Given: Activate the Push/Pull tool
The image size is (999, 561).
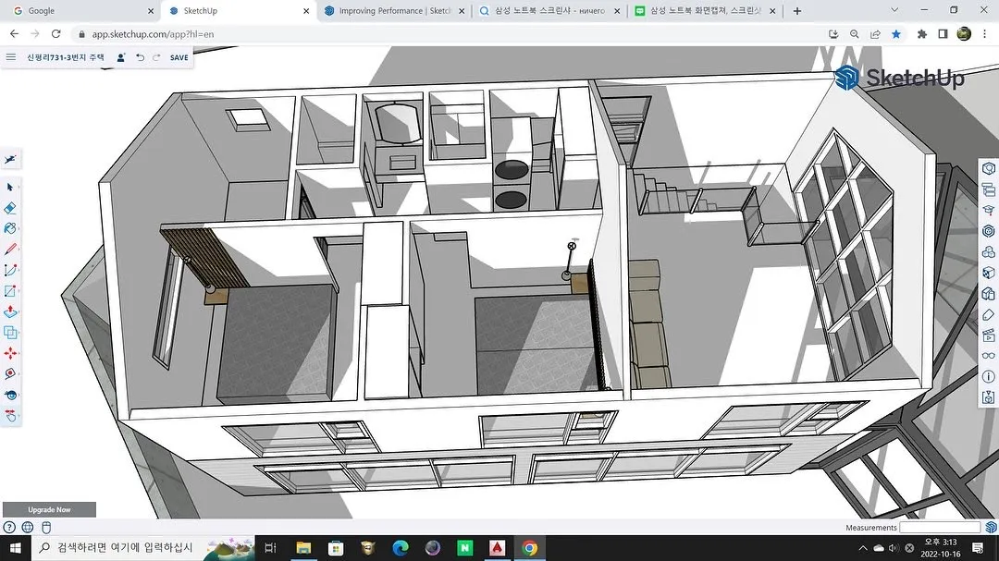Looking at the screenshot, I should pos(11,311).
